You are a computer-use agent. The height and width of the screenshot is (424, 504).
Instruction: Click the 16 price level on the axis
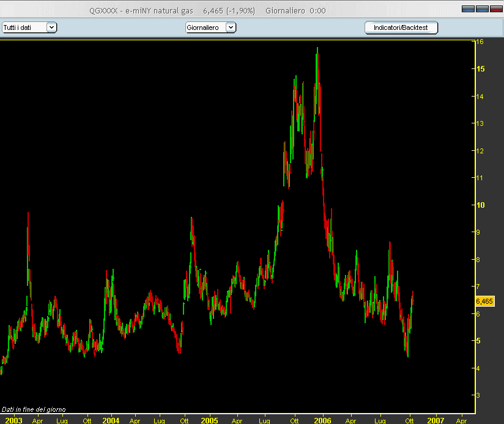click(x=480, y=42)
